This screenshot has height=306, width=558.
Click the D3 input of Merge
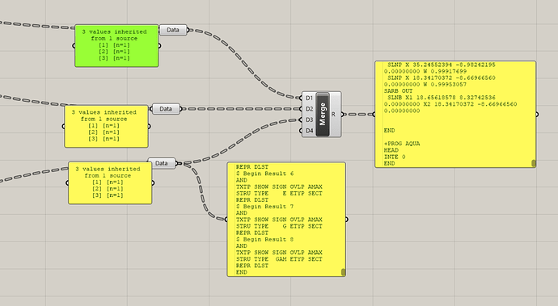pyautogui.click(x=309, y=119)
